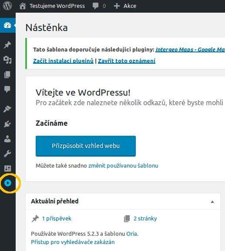Open the Media library sidebar icon
Viewport: 225px width, 251px height.
click(7, 60)
